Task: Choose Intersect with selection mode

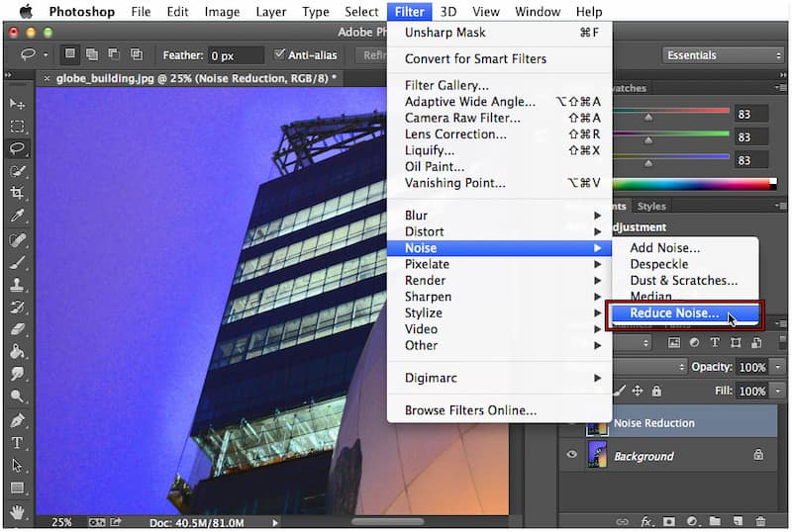Action: pos(137,54)
